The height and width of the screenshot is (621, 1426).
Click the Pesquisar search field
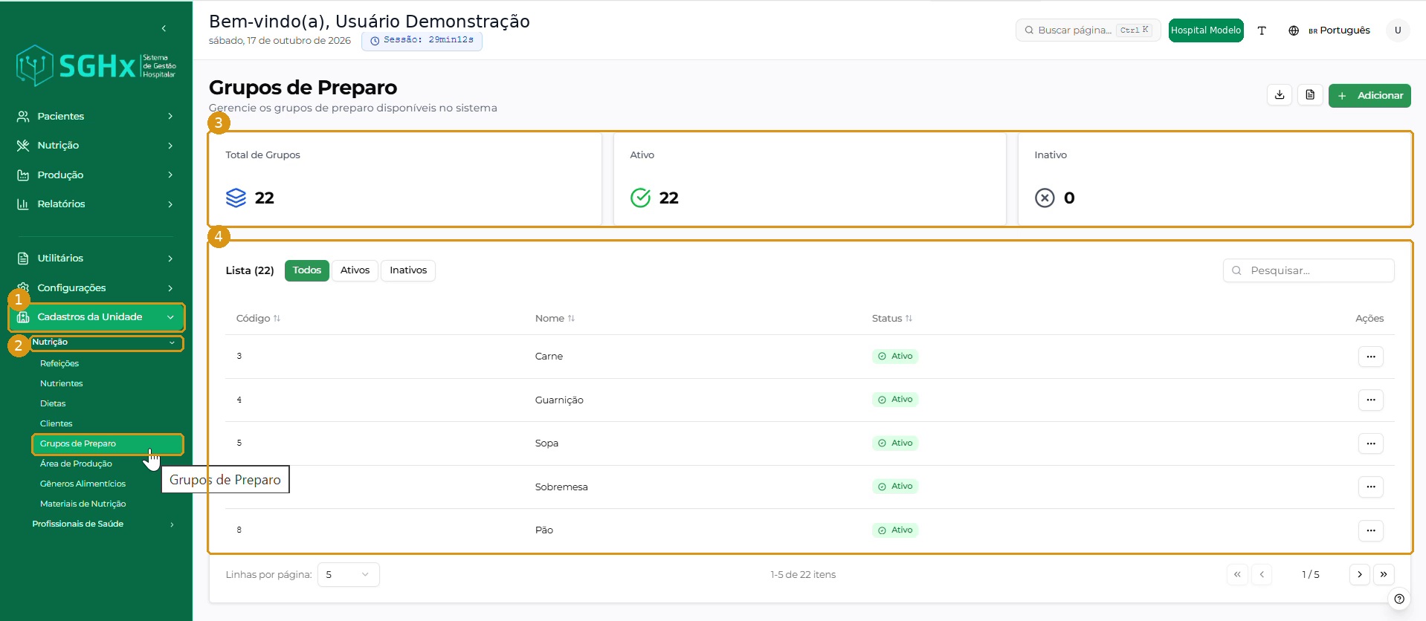pyautogui.click(x=1309, y=270)
